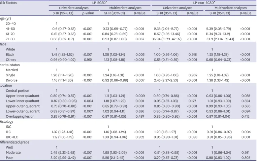Select the value 1.38 (1.33-1.42)

click(218, 80)
